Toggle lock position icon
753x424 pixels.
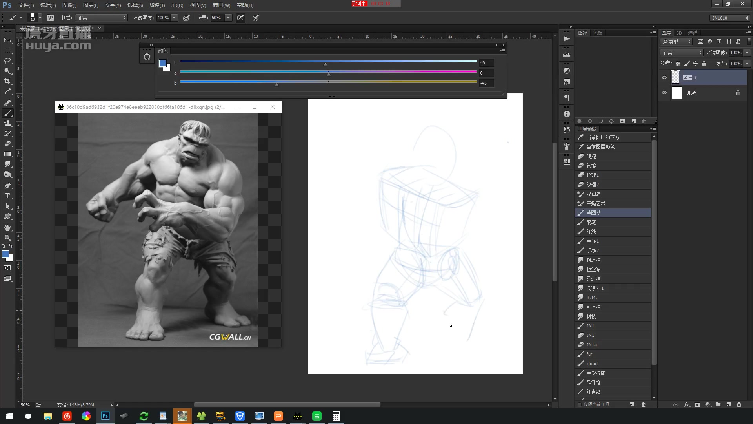point(695,64)
